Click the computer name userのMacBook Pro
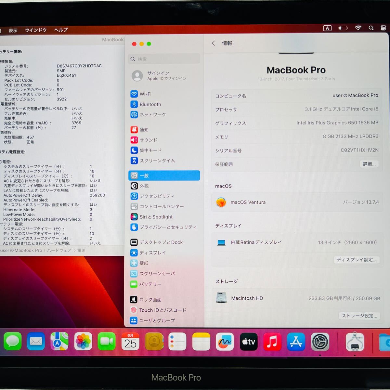390x390 pixels. [x=355, y=95]
